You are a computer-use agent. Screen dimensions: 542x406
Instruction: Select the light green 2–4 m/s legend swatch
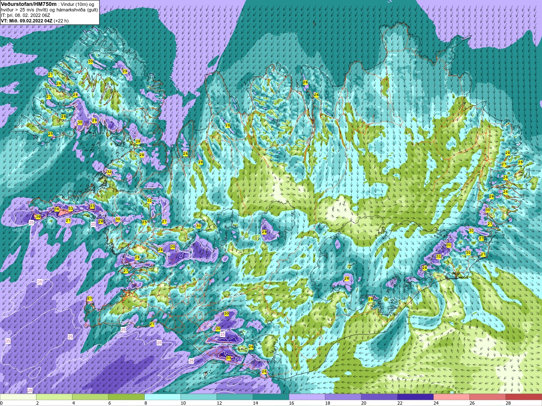[54, 397]
